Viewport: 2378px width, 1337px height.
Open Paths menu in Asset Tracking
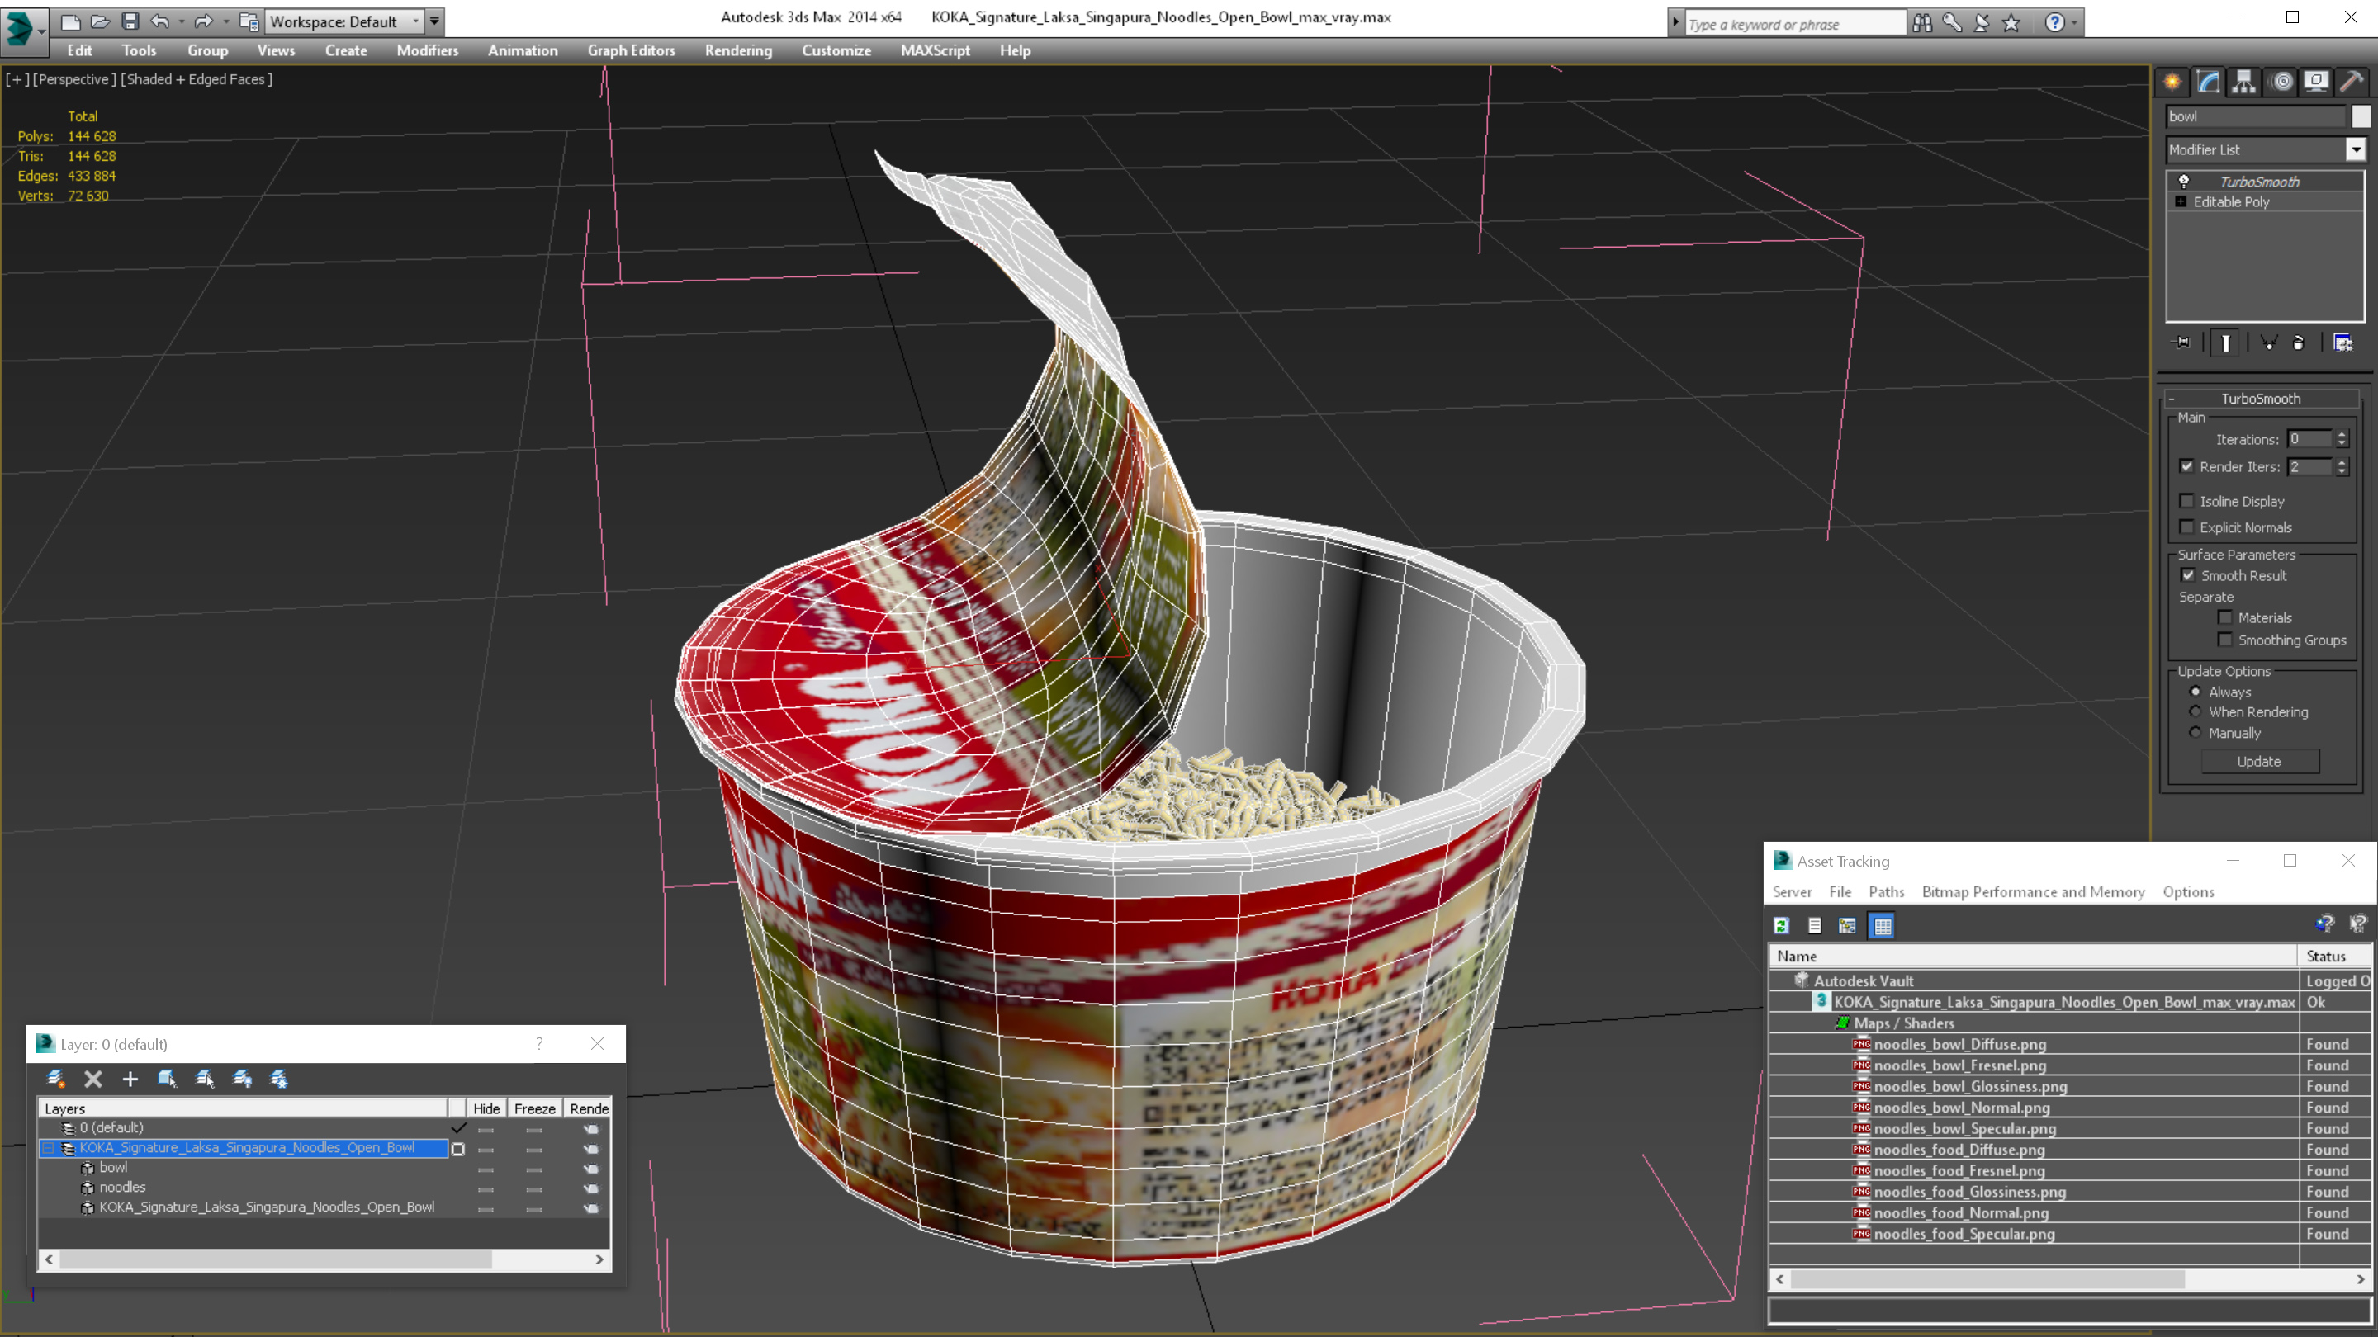pos(1886,892)
